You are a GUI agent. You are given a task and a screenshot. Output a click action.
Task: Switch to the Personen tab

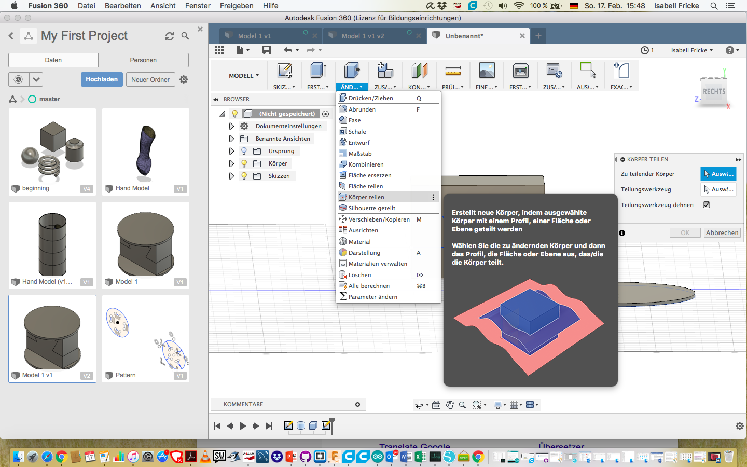point(143,60)
